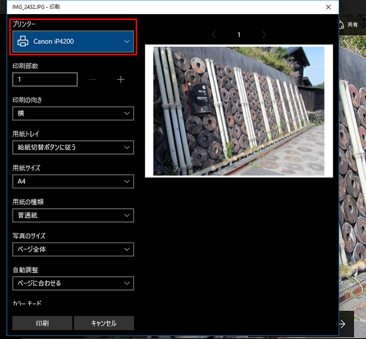Click the print copies number field
Viewport: 366px width, 339px height.
(x=45, y=80)
